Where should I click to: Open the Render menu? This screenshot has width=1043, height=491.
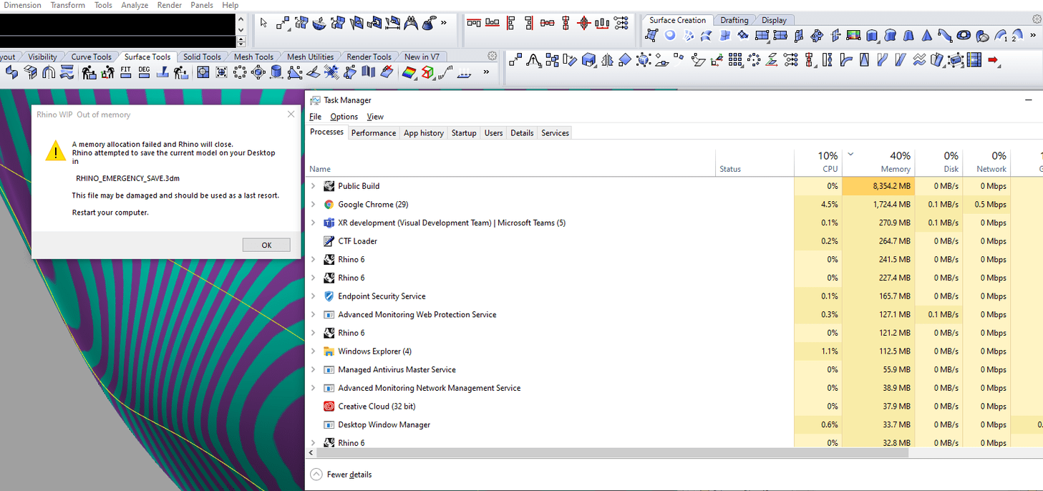tap(170, 5)
